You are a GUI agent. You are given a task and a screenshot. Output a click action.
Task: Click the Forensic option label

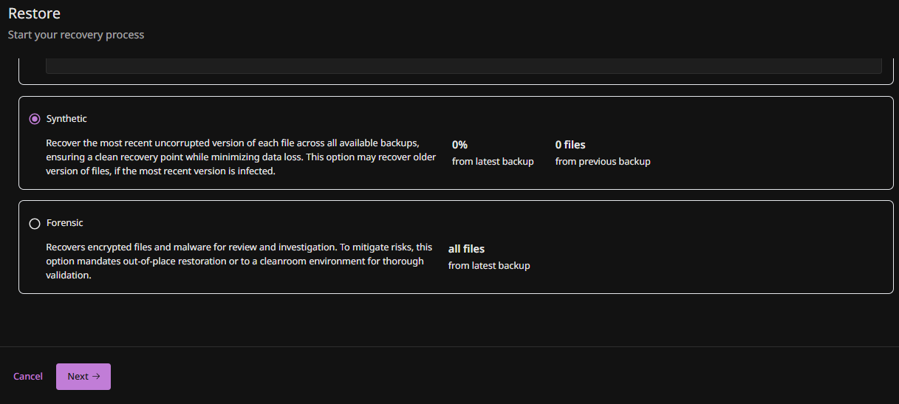coord(65,223)
